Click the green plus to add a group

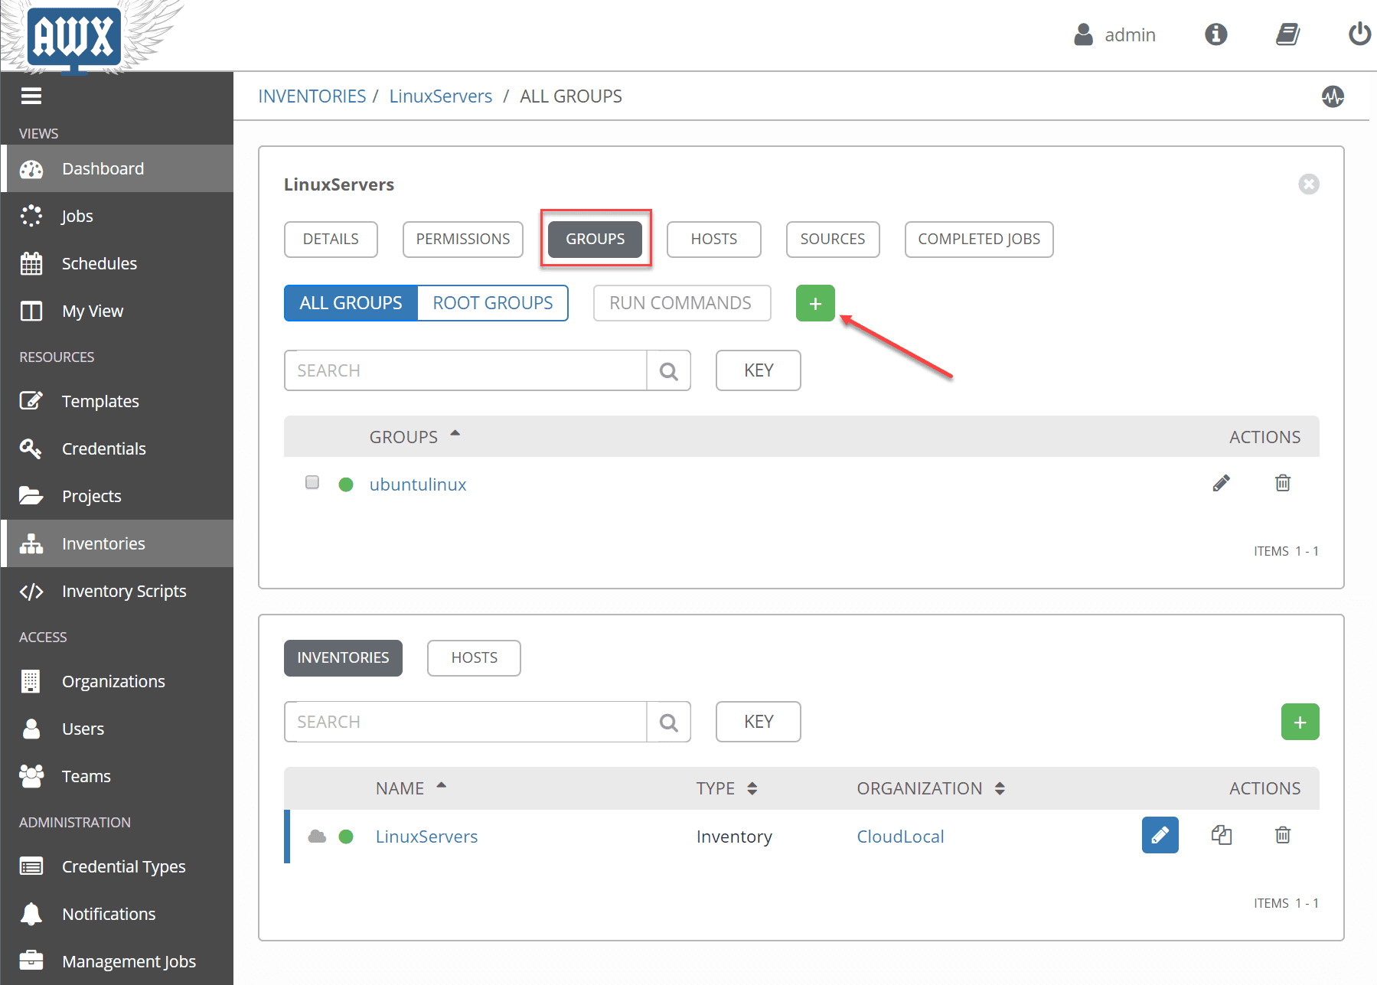pyautogui.click(x=814, y=303)
